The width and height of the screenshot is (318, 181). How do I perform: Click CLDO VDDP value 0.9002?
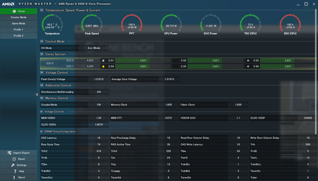click(x=308, y=118)
